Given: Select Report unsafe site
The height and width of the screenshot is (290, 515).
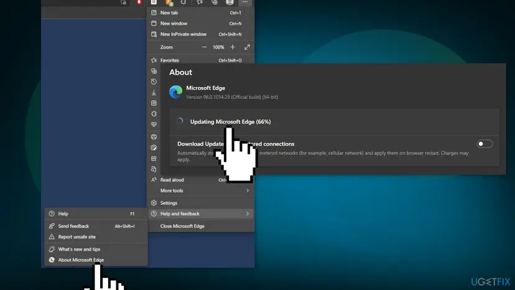Looking at the screenshot, I should (96, 236).
